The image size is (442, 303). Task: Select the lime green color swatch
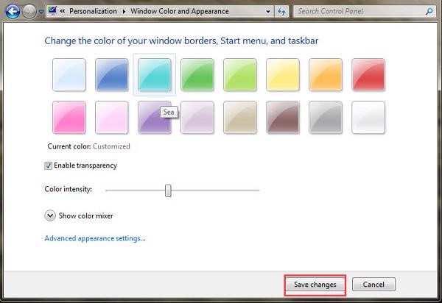(x=240, y=74)
